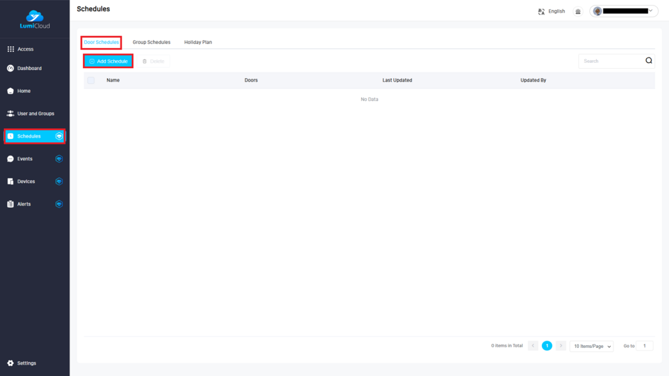Switch to the Group Schedules tab

click(151, 42)
